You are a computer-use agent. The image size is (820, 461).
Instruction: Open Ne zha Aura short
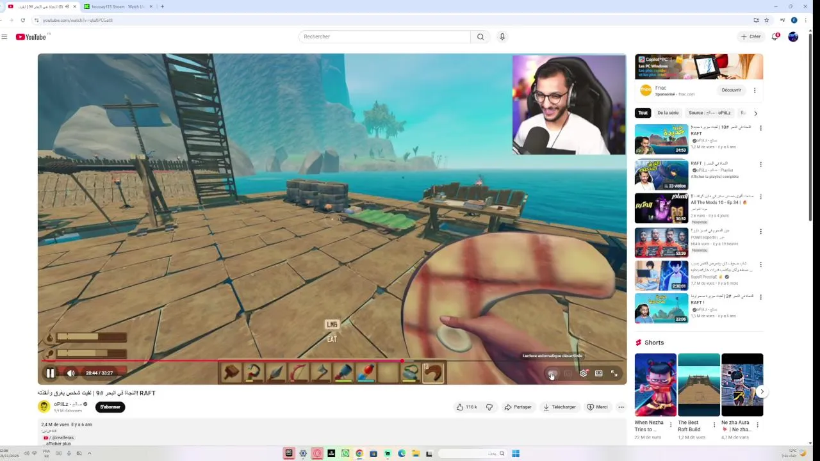(742, 385)
